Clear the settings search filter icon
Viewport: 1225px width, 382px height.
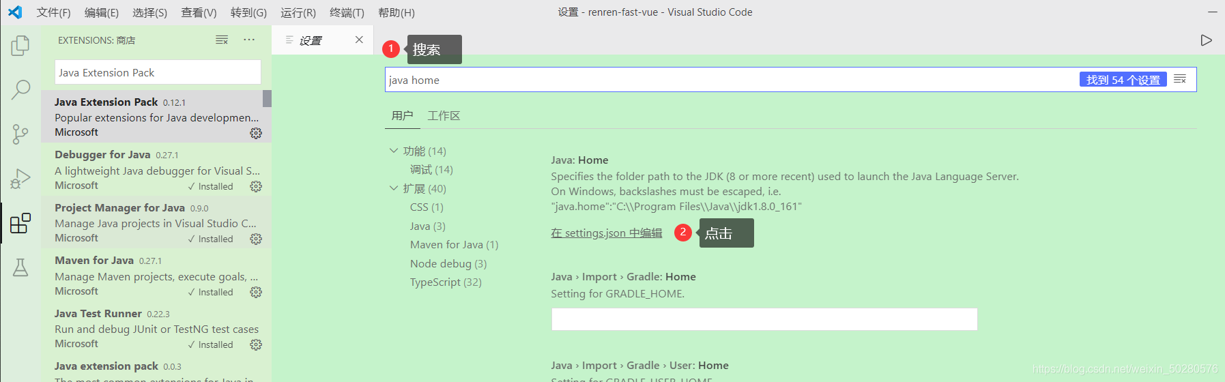point(1180,79)
